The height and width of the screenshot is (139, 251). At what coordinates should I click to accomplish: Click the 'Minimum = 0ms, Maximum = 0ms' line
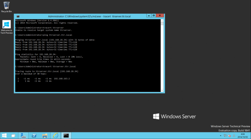click(x=46, y=61)
